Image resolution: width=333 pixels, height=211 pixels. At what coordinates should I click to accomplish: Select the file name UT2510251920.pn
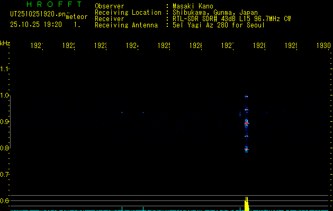point(38,14)
